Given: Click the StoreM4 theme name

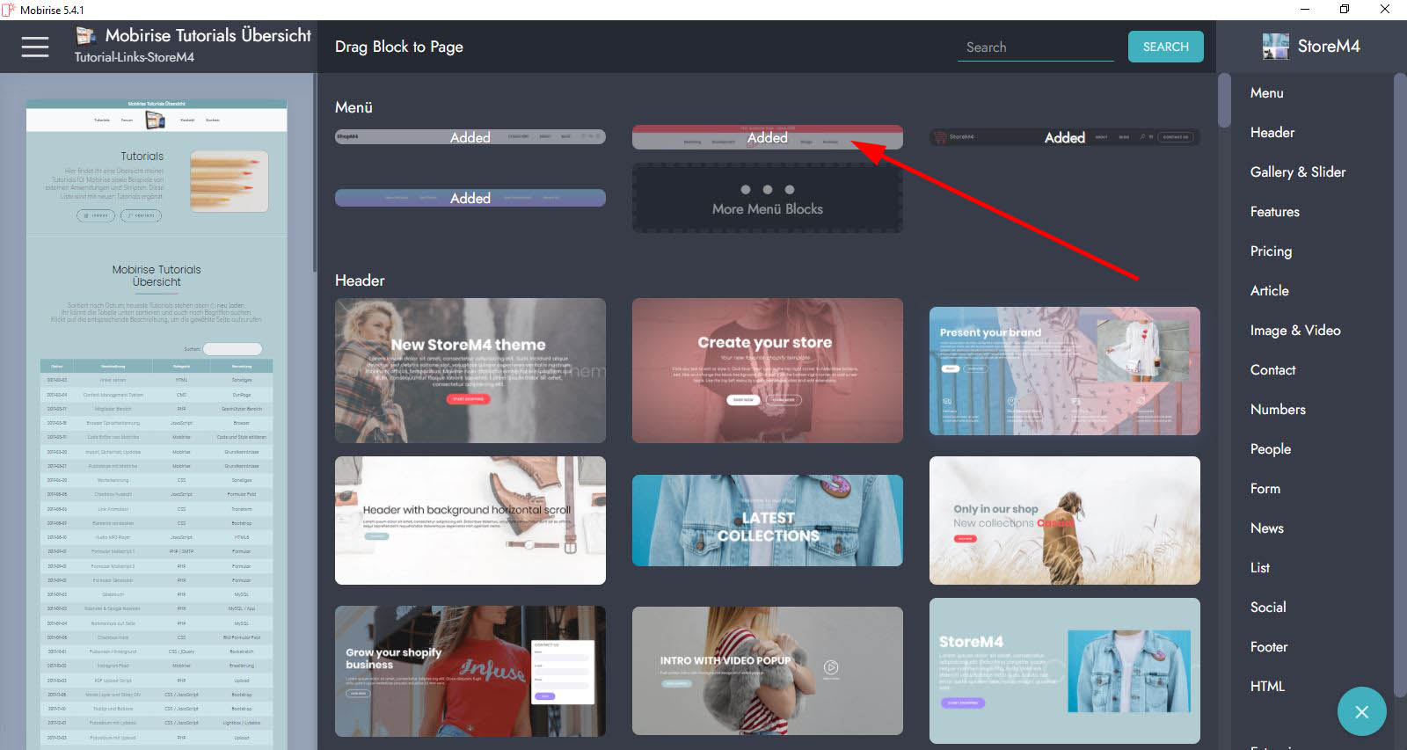Looking at the screenshot, I should click(x=1329, y=47).
